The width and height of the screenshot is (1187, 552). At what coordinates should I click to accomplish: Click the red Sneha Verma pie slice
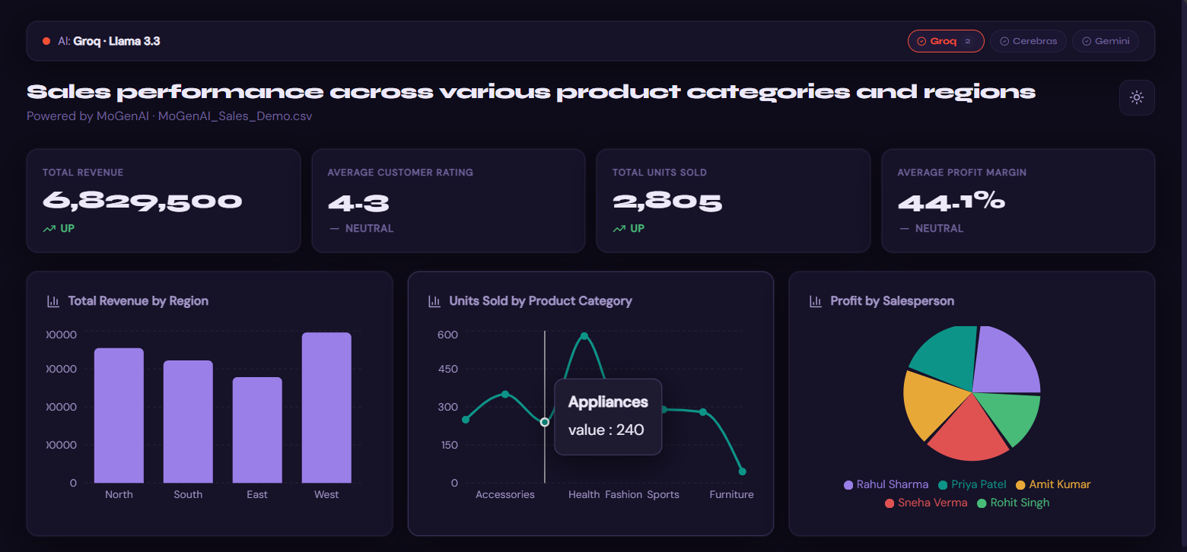(x=969, y=430)
